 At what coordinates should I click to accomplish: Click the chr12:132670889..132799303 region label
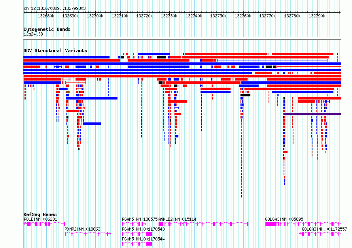55,8
